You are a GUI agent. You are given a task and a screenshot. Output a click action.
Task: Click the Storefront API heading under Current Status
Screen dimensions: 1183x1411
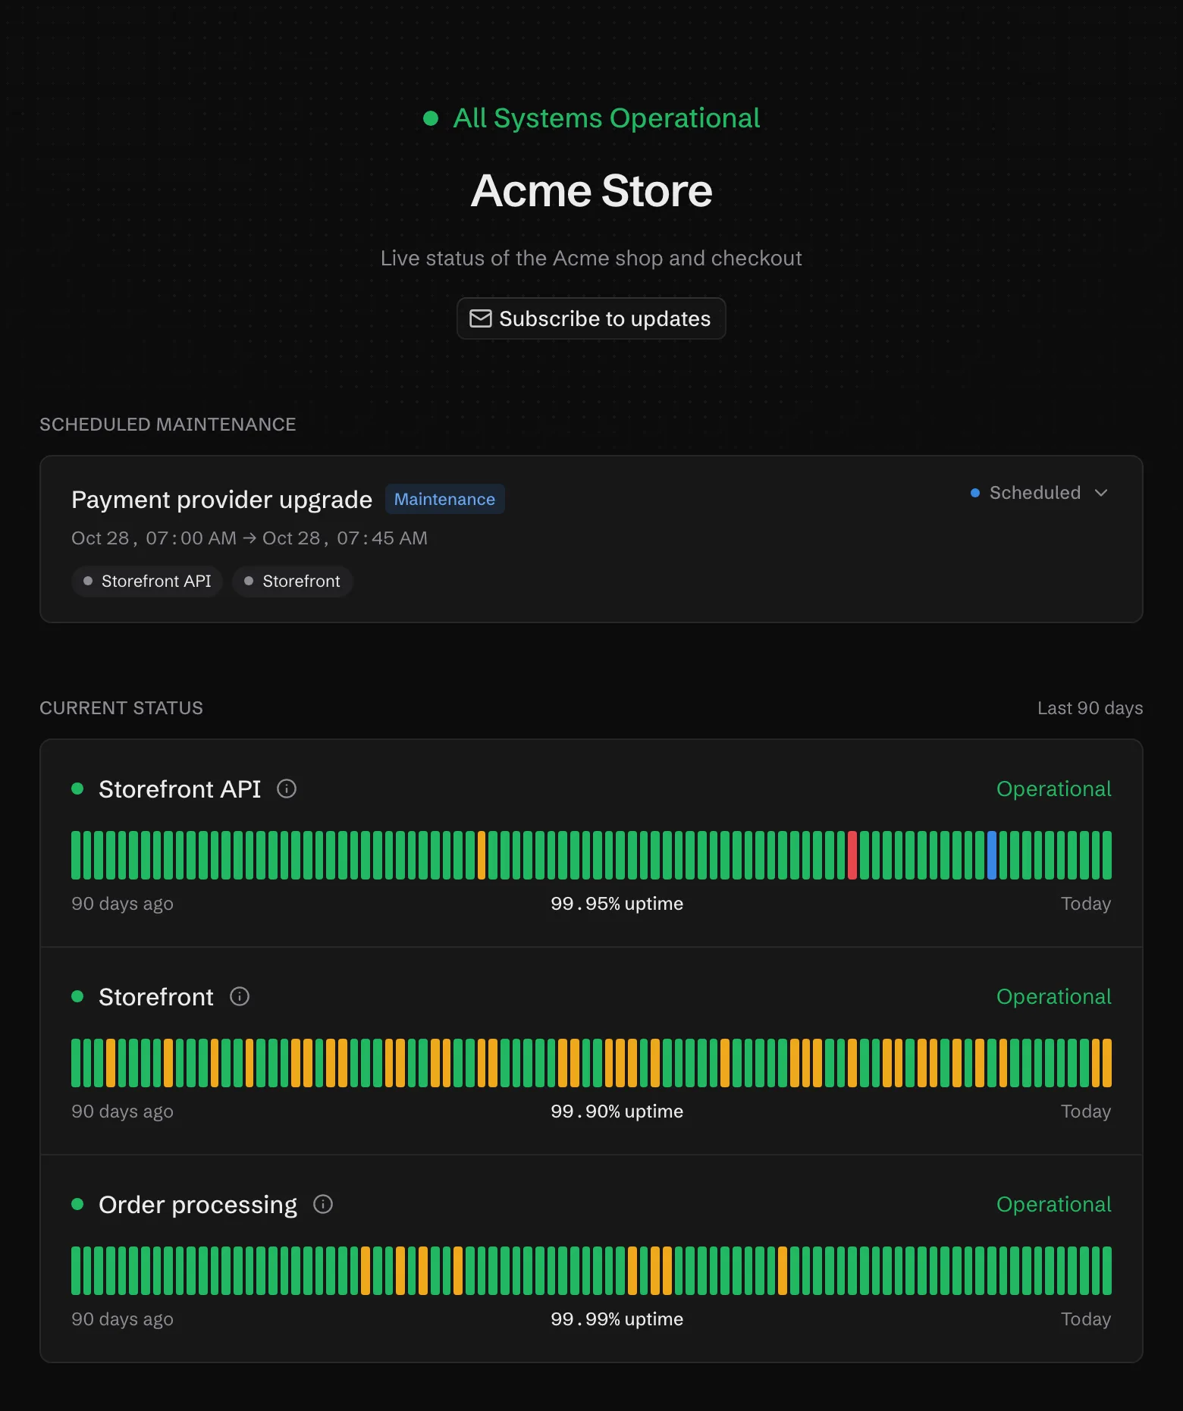180,789
